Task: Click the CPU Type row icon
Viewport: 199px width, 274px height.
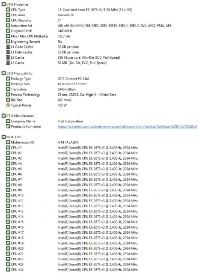Action: [x=8, y=9]
